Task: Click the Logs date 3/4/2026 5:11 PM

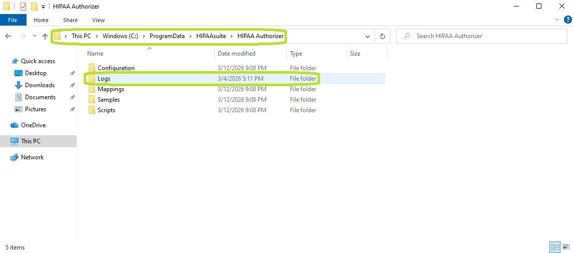Action: click(x=240, y=79)
